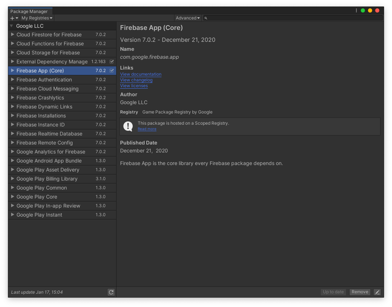Open the My Registries dropdown

[x=37, y=18]
